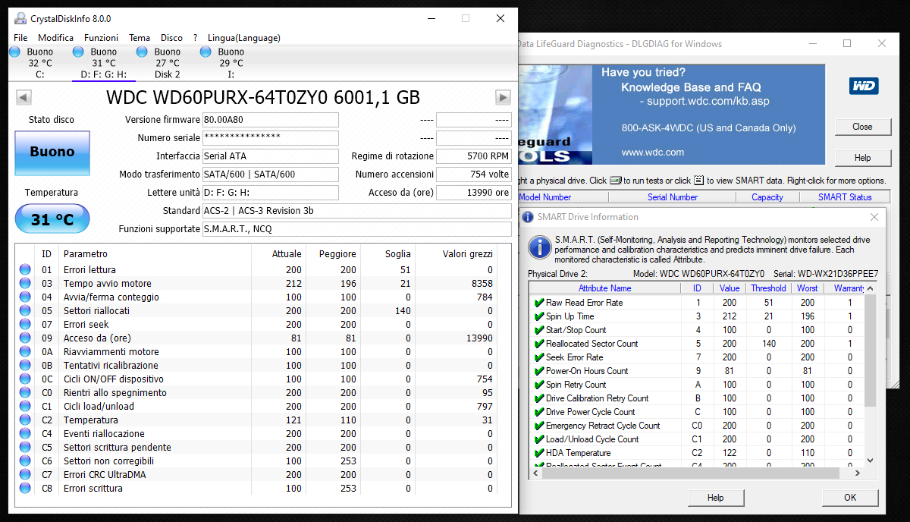Click the 13990 ore power-on hours field
Image resolution: width=910 pixels, height=522 pixels.
tap(474, 193)
